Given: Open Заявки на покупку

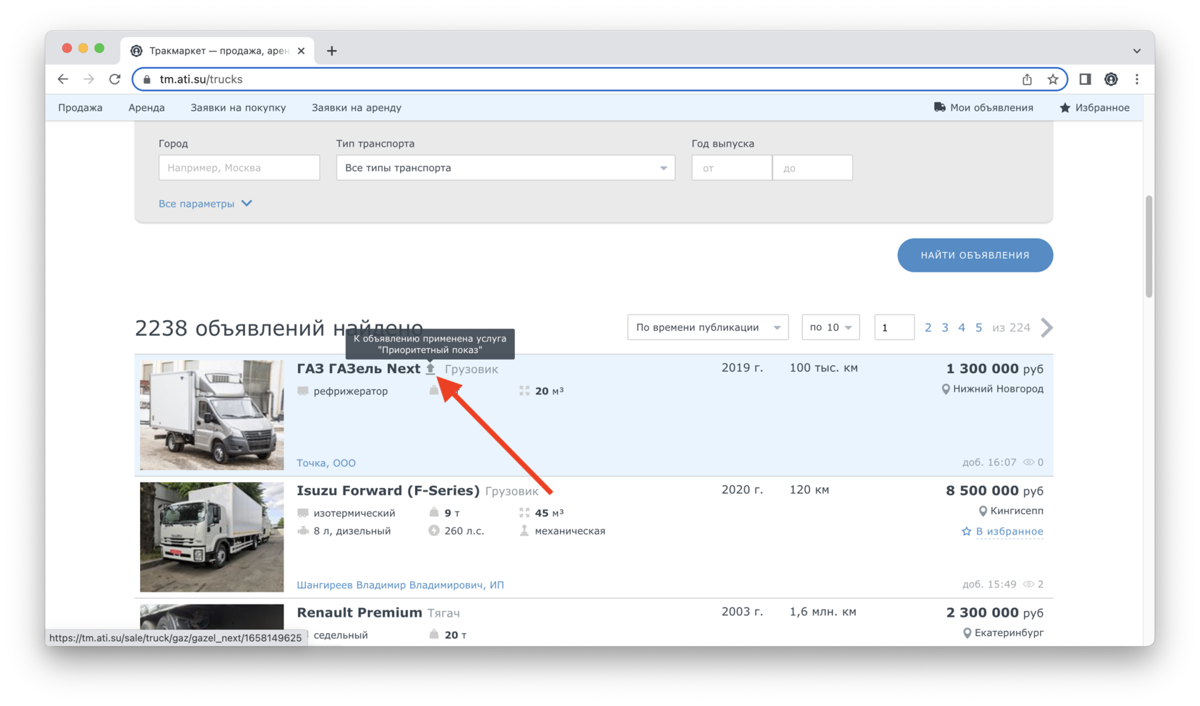Looking at the screenshot, I should (x=238, y=108).
